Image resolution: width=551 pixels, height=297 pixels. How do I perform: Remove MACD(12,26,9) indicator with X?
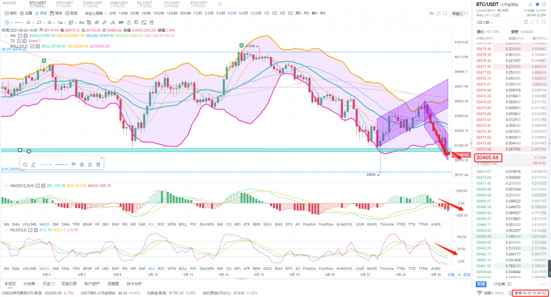[43, 186]
